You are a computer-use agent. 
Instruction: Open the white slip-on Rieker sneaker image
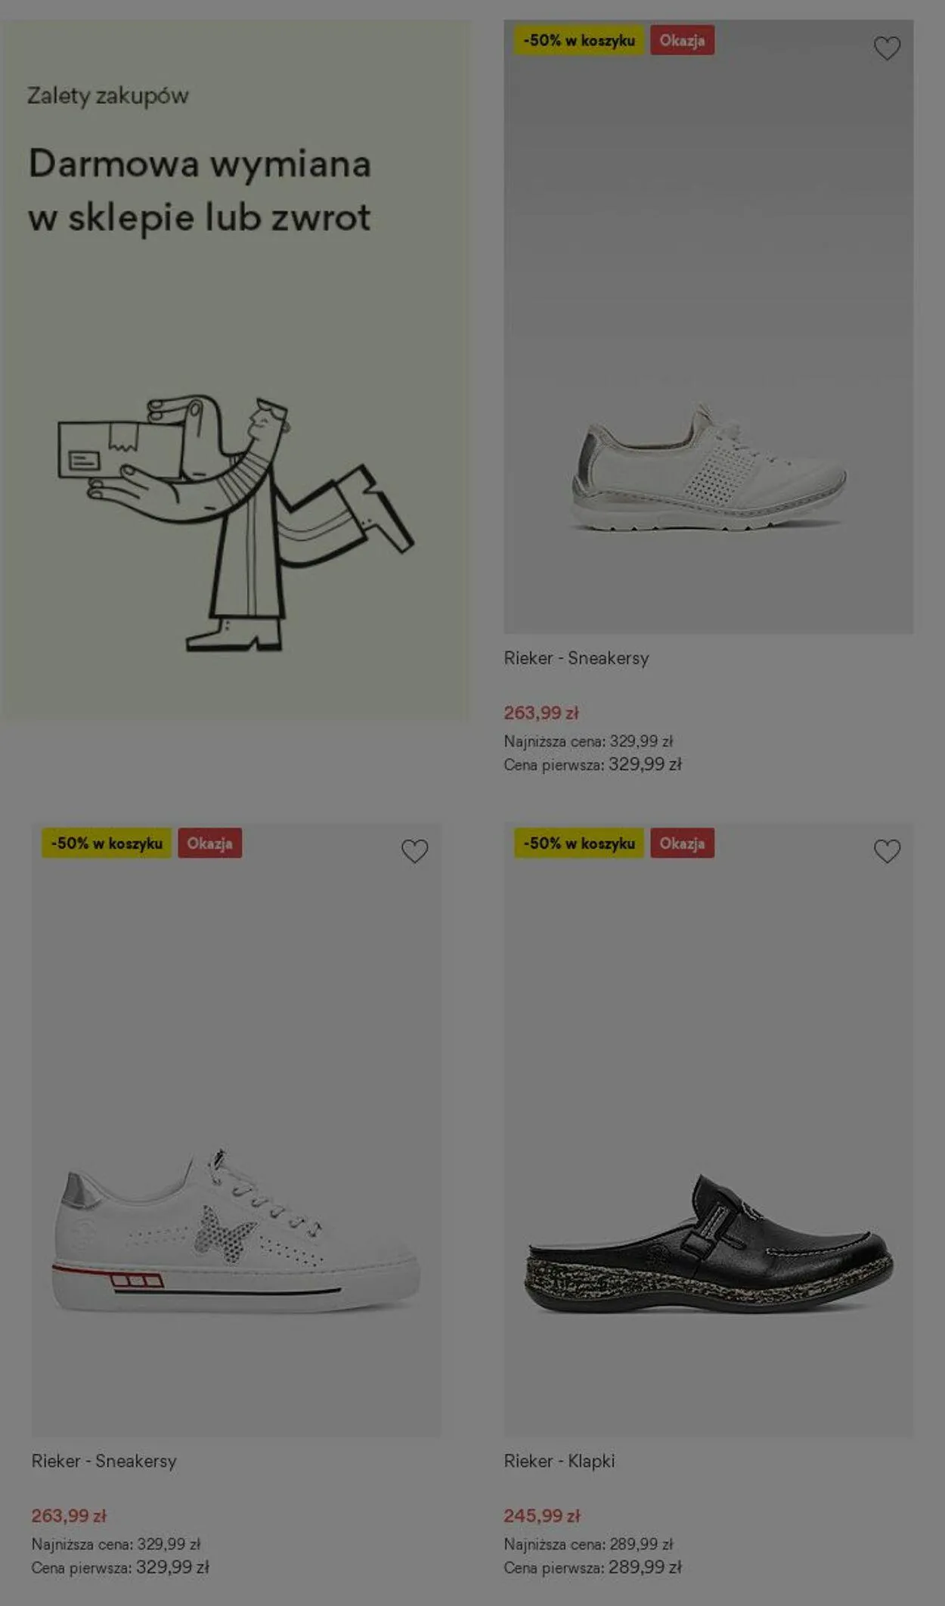(708, 327)
